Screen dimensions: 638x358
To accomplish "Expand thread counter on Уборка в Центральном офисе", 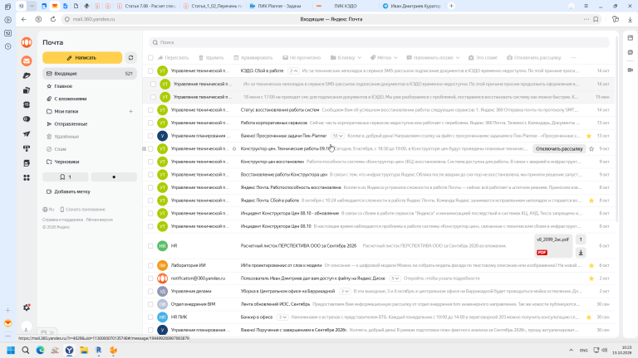I will point(345,291).
